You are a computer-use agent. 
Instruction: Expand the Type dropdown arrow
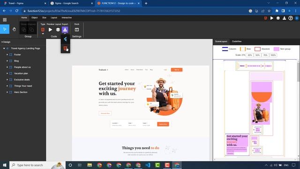43,34
